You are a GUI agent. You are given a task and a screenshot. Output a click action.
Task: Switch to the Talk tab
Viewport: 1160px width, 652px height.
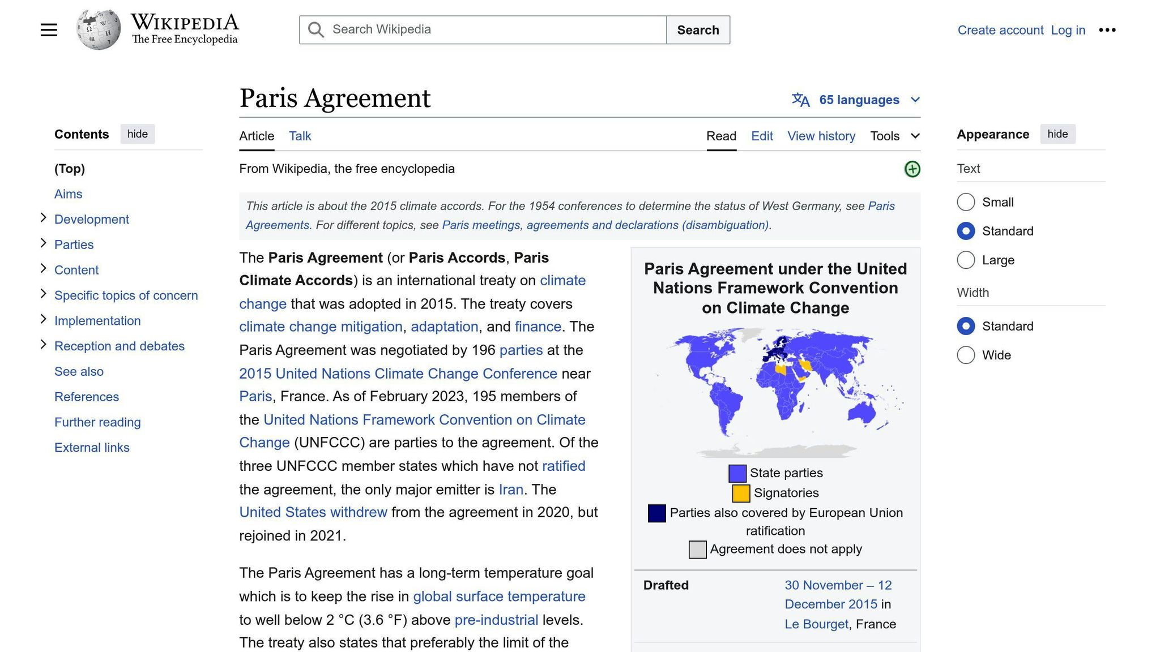click(x=300, y=136)
